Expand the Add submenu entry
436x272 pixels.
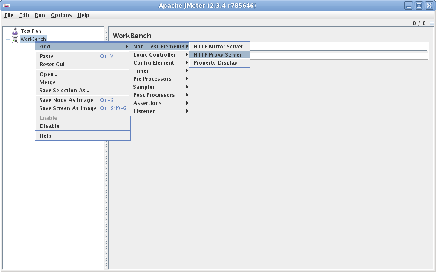click(x=83, y=47)
